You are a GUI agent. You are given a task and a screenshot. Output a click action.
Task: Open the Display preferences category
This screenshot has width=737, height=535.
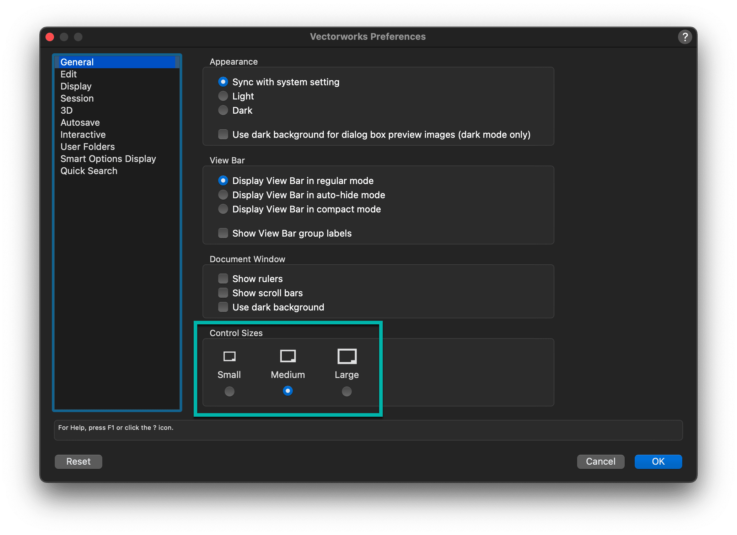pyautogui.click(x=76, y=86)
